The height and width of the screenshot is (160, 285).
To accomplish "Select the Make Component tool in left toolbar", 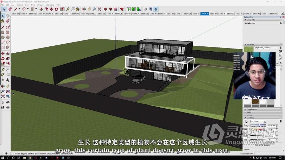I will click(x=8, y=16).
